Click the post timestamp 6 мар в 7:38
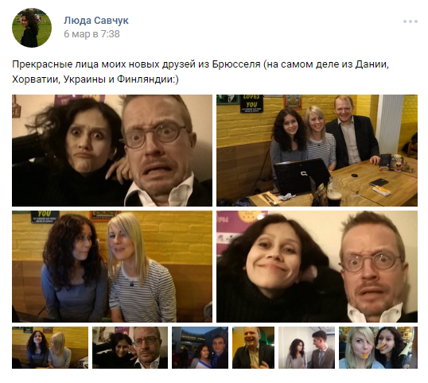The height and width of the screenshot is (383, 428). [x=91, y=34]
